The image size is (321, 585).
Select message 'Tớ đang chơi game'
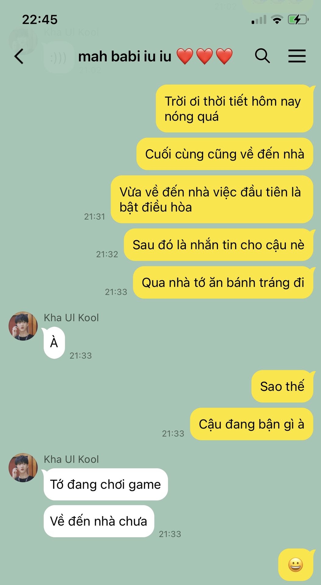coord(106,484)
